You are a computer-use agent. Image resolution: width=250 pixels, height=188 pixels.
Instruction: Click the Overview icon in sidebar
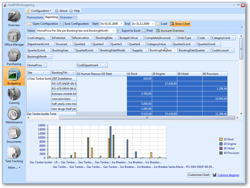(14, 17)
